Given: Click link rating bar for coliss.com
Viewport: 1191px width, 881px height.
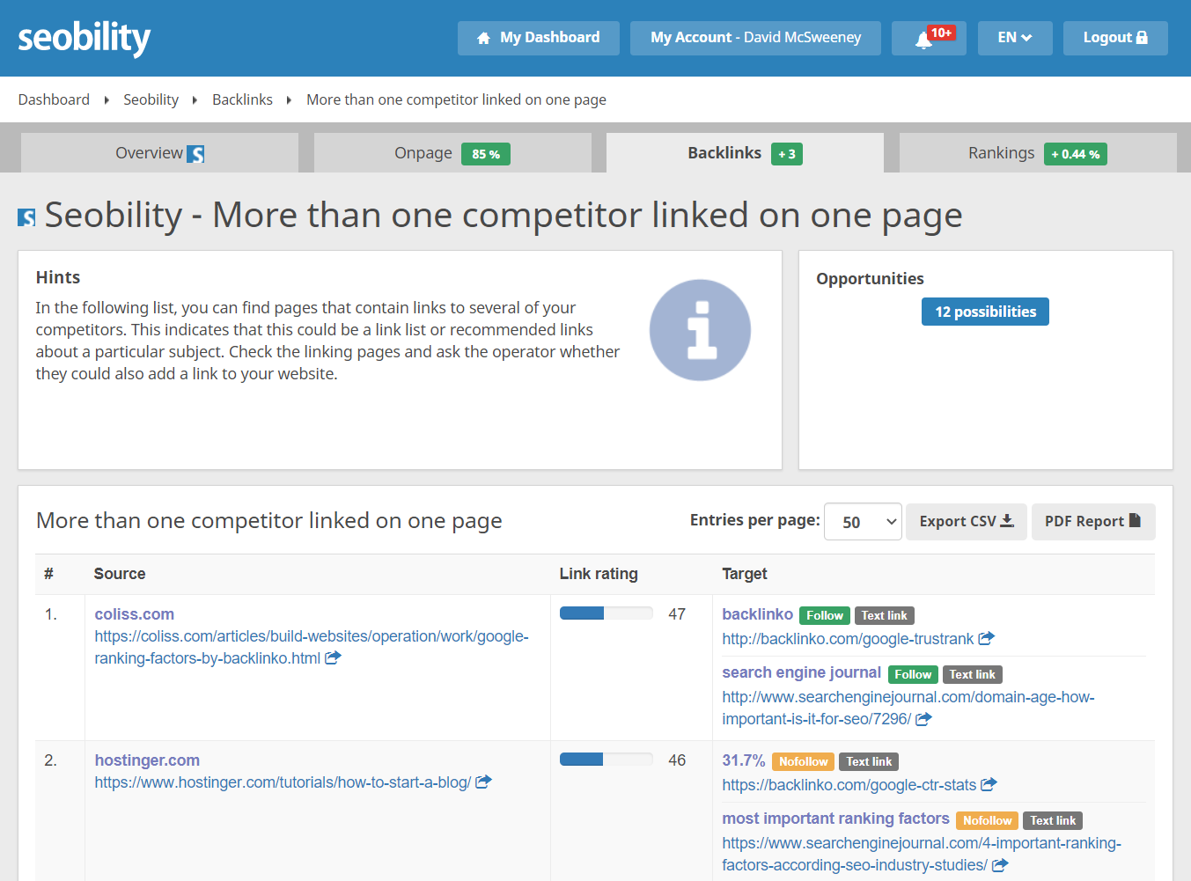Looking at the screenshot, I should [607, 613].
